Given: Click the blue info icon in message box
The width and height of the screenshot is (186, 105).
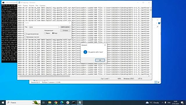Looking at the screenshot, I should [x=85, y=52].
